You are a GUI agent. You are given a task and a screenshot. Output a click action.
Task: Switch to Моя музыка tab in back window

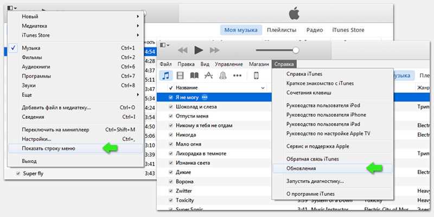point(241,30)
